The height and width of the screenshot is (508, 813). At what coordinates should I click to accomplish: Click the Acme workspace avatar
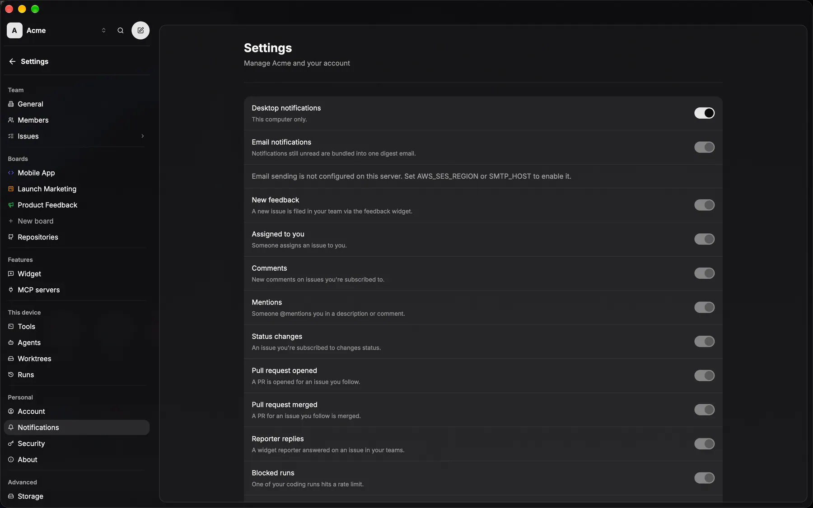pos(14,30)
